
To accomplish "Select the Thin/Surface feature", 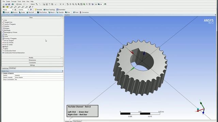I will coord(42,12).
